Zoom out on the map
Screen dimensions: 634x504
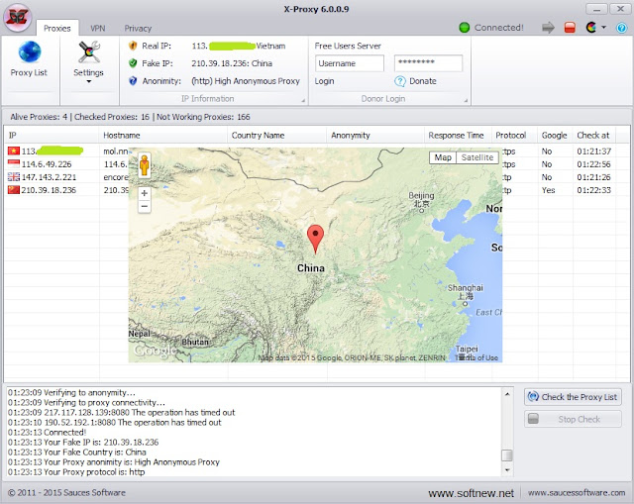145,206
